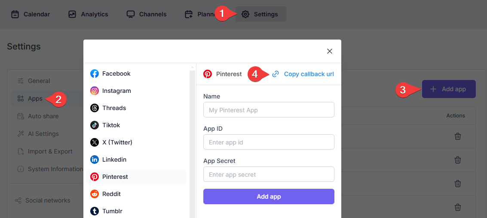Choose Facebook from the app list

(x=136, y=74)
